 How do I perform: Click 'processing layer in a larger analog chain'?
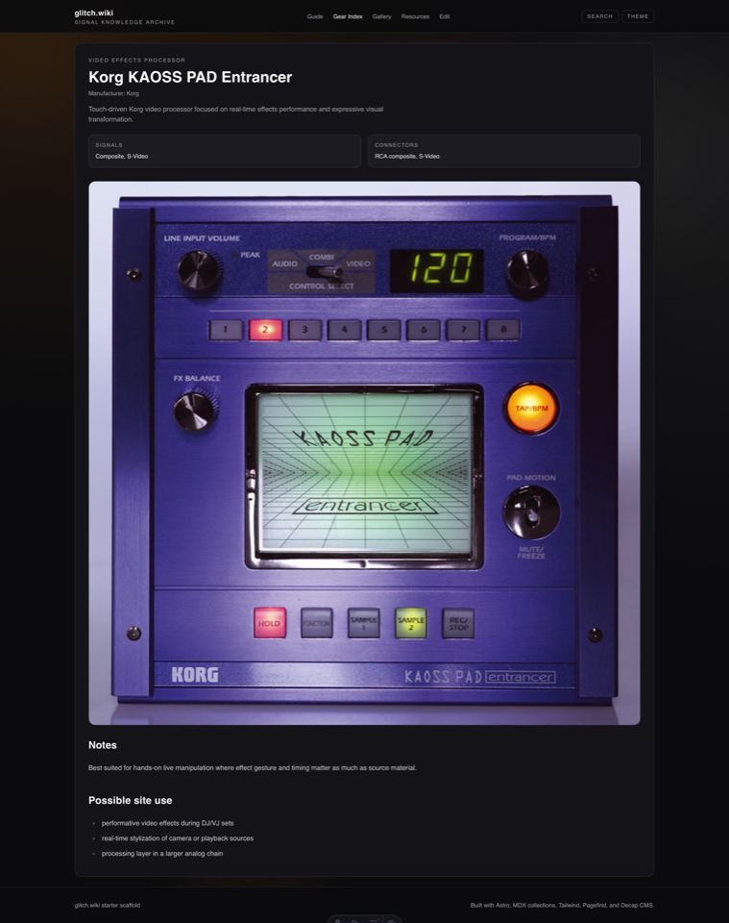[162, 854]
